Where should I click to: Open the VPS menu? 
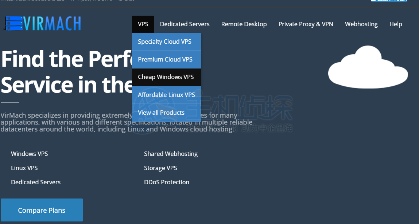coord(143,24)
